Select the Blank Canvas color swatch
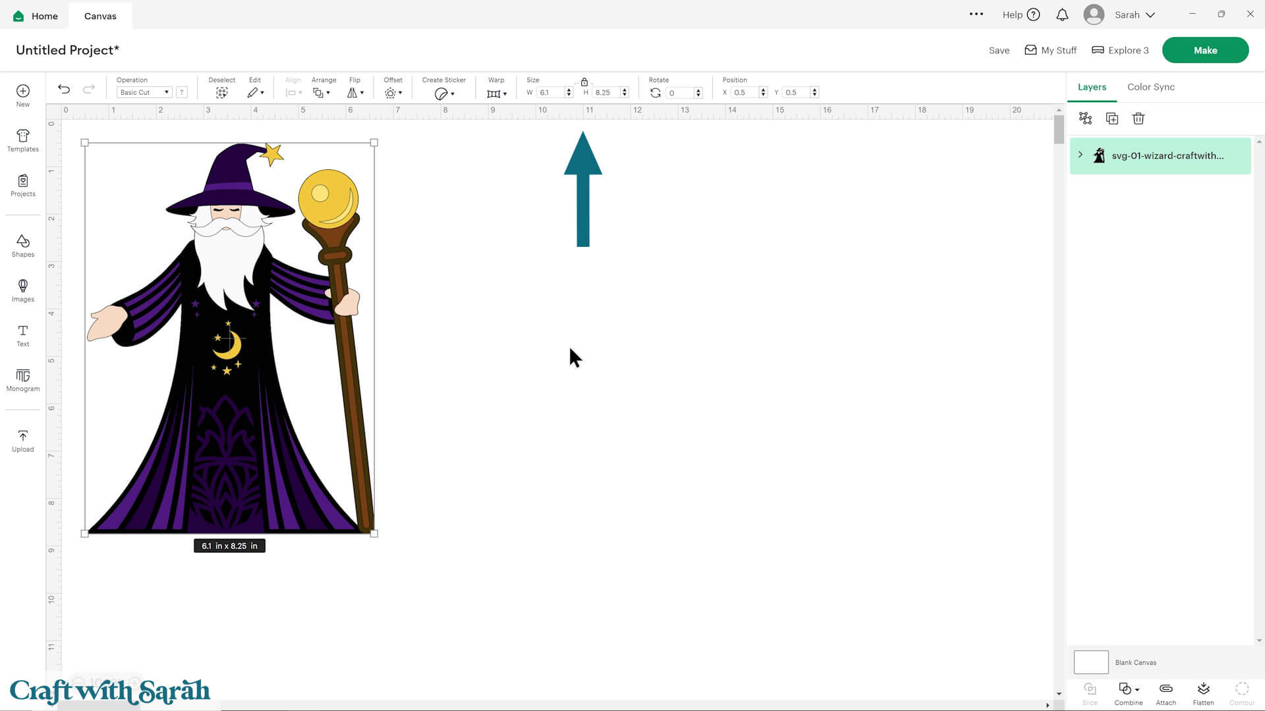The height and width of the screenshot is (711, 1265). tap(1091, 662)
